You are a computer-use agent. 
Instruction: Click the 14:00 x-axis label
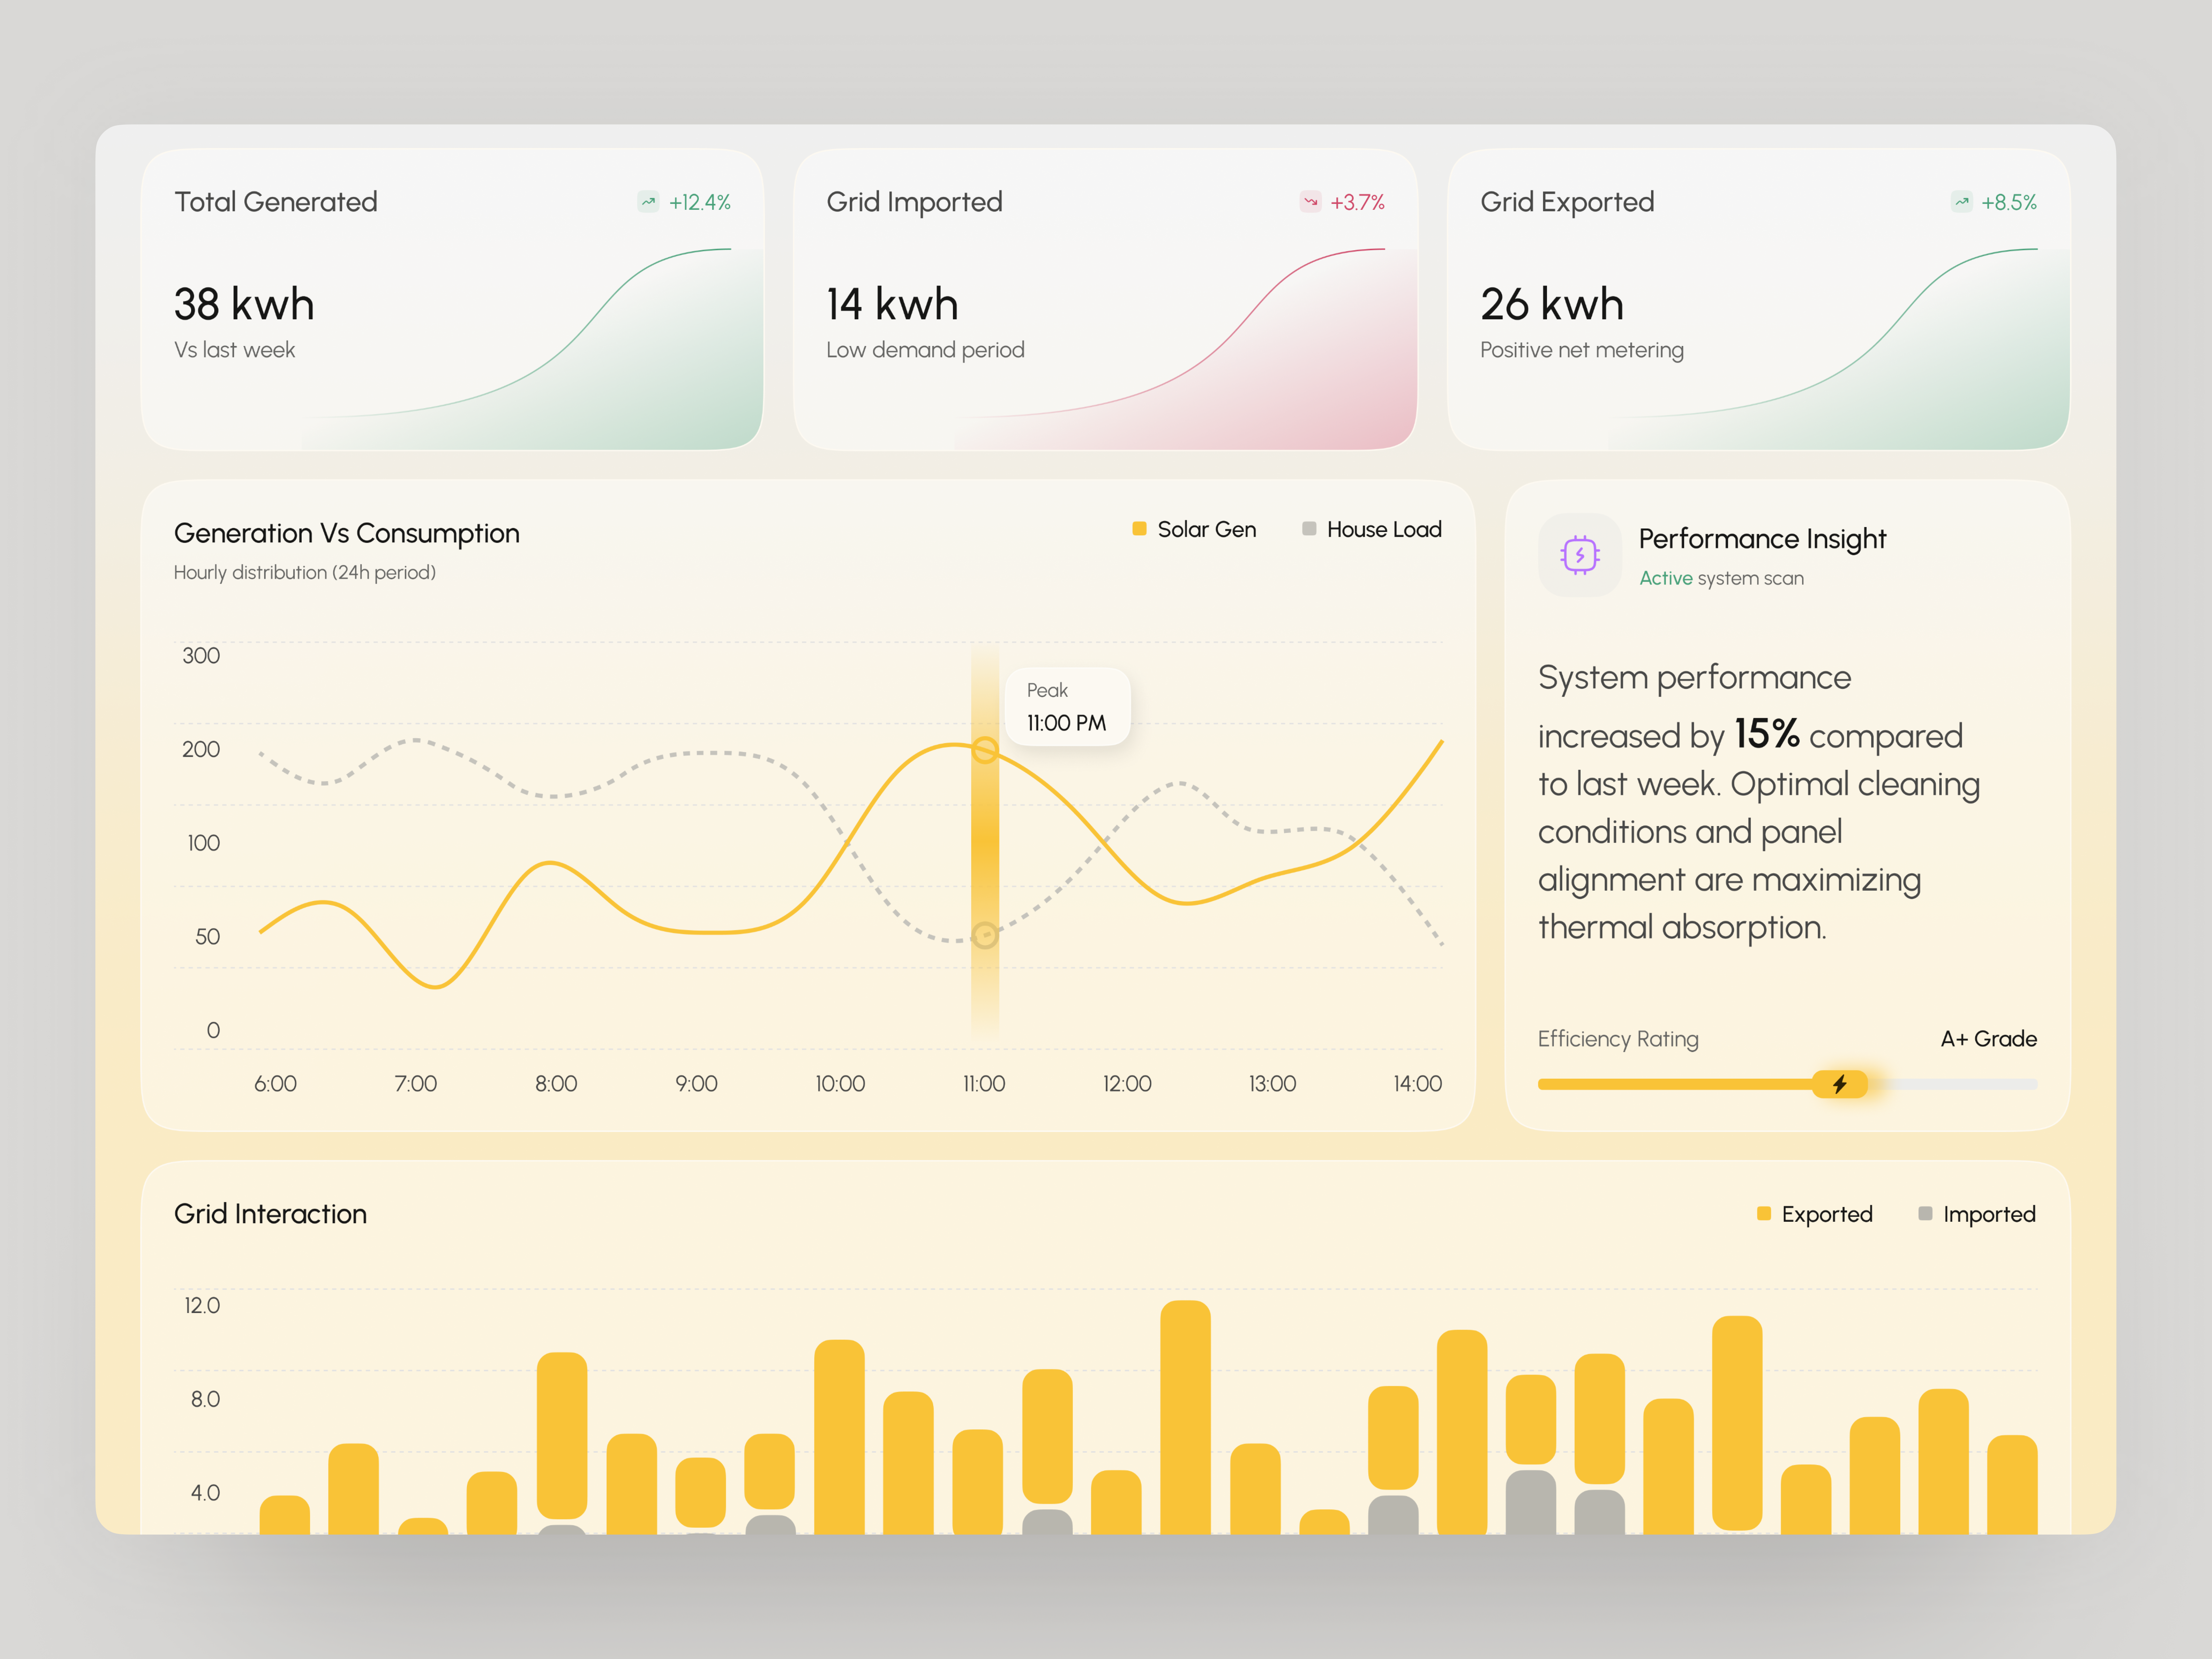coord(1418,1084)
